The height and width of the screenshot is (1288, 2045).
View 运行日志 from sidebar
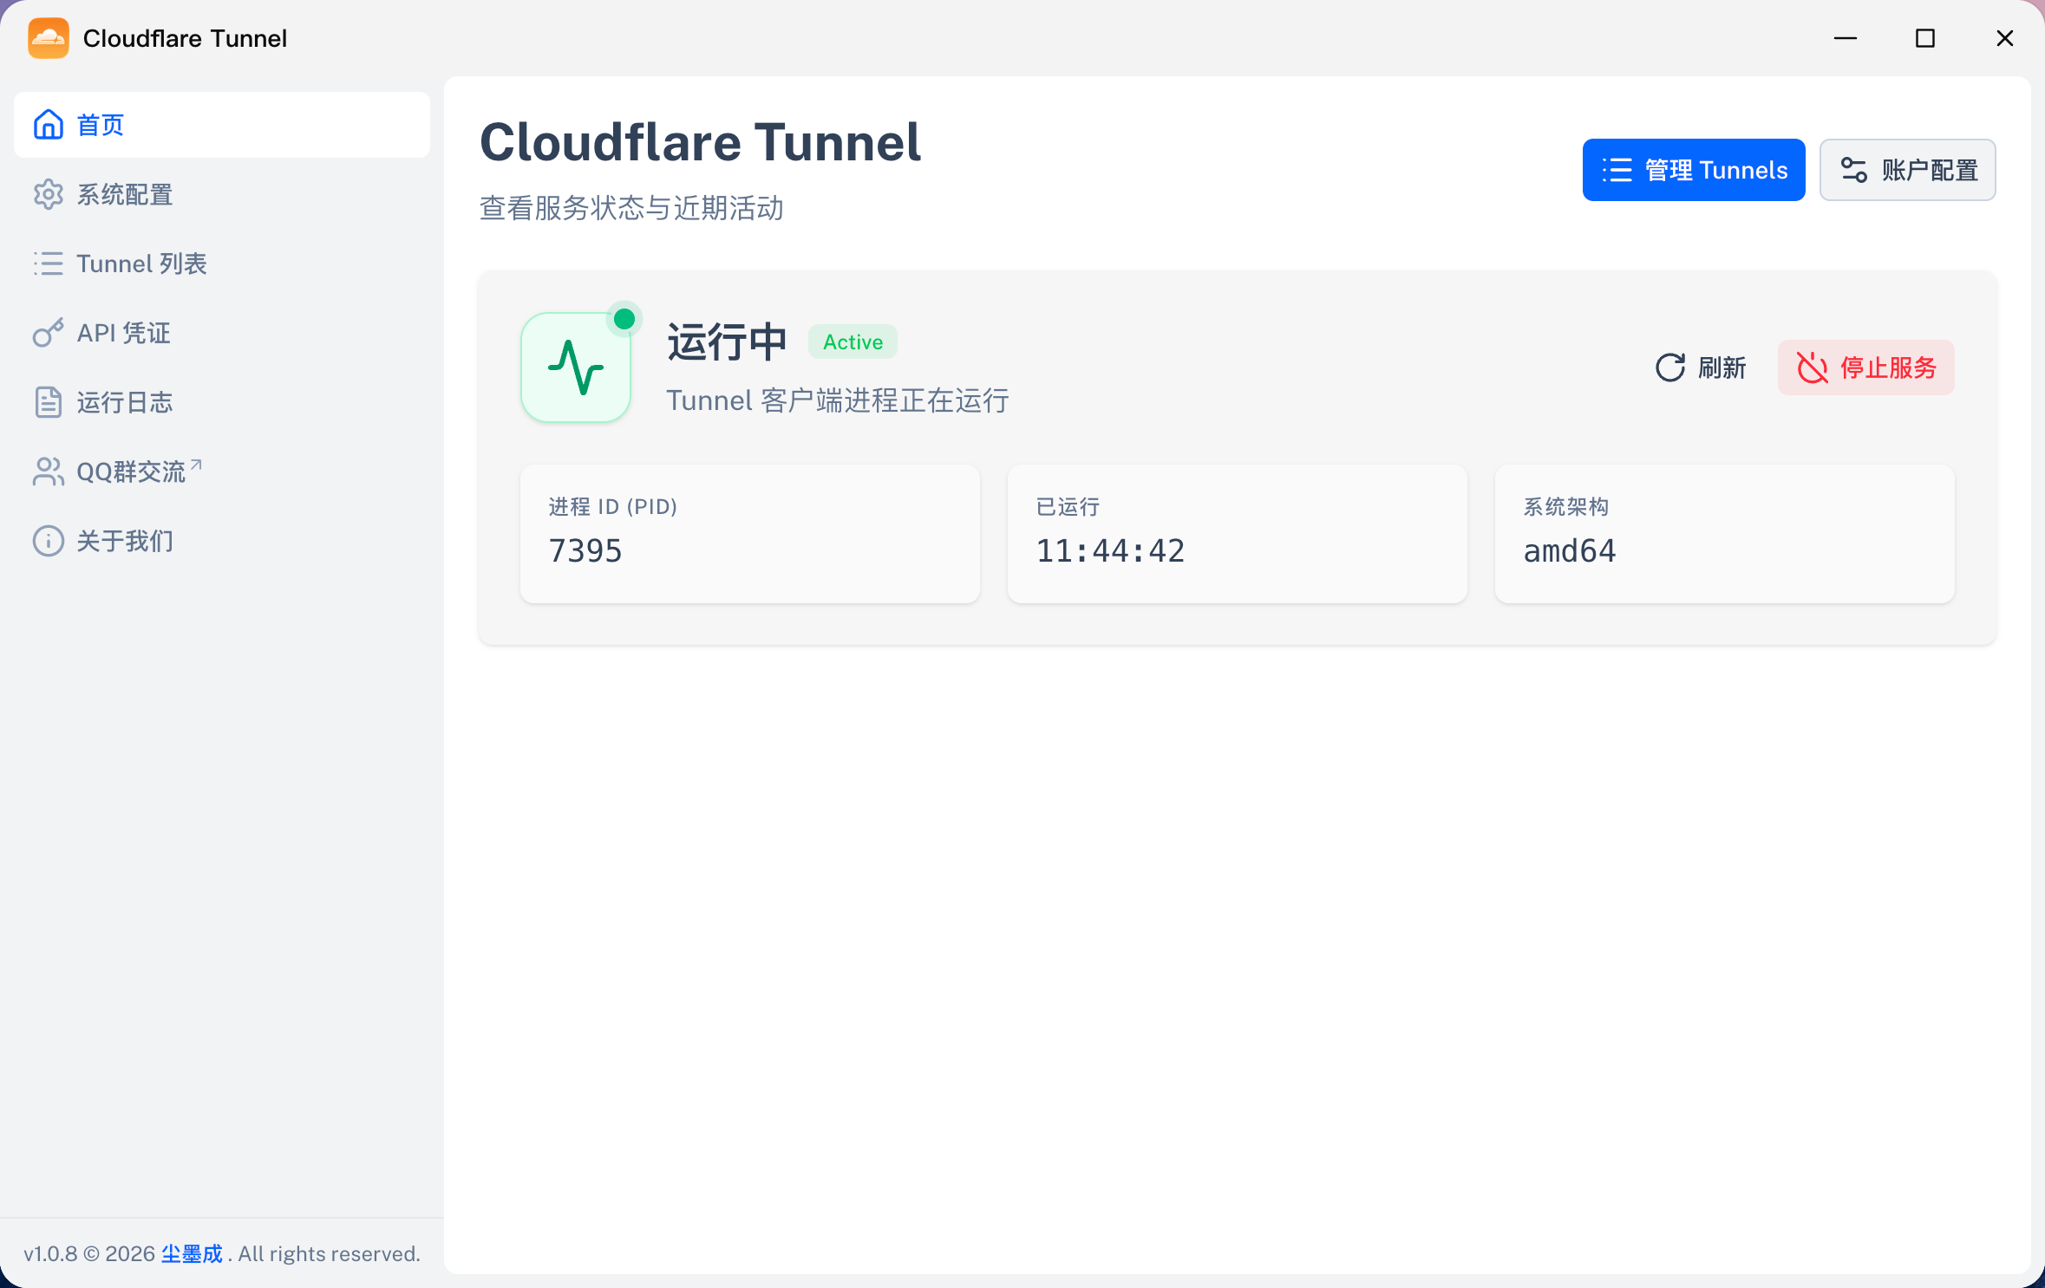[222, 402]
